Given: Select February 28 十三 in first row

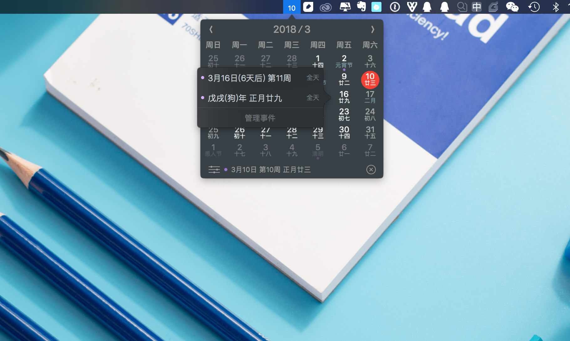Looking at the screenshot, I should click(x=292, y=61).
